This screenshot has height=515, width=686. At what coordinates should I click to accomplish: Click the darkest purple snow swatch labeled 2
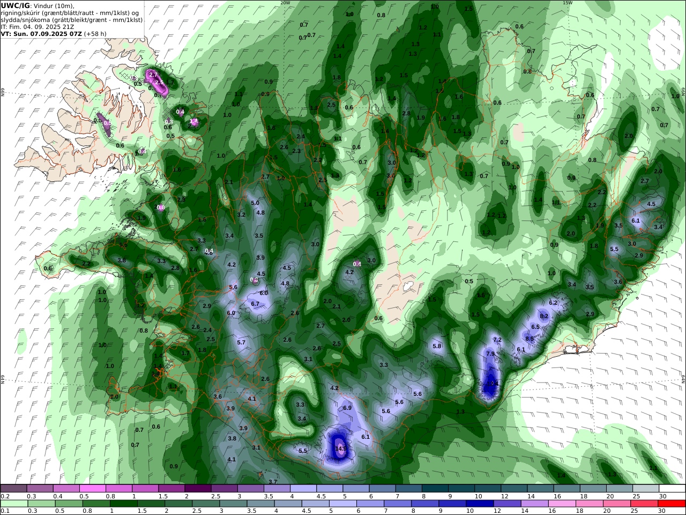pyautogui.click(x=198, y=489)
